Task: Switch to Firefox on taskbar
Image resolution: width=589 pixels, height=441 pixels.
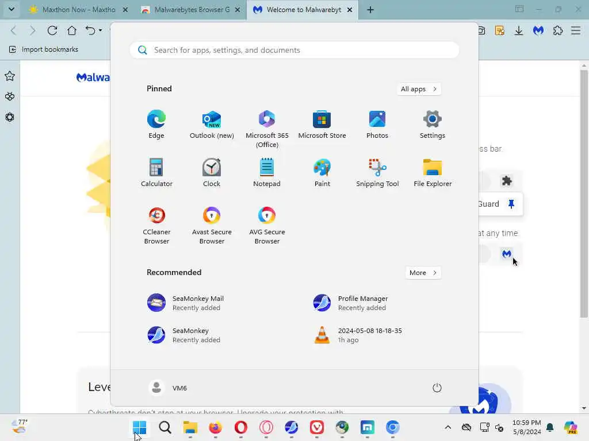Action: click(x=215, y=427)
